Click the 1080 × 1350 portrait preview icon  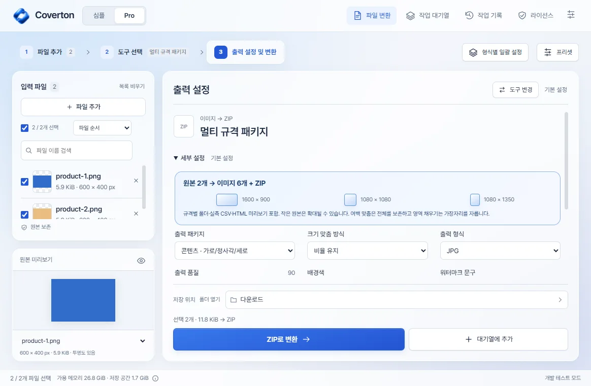click(475, 199)
